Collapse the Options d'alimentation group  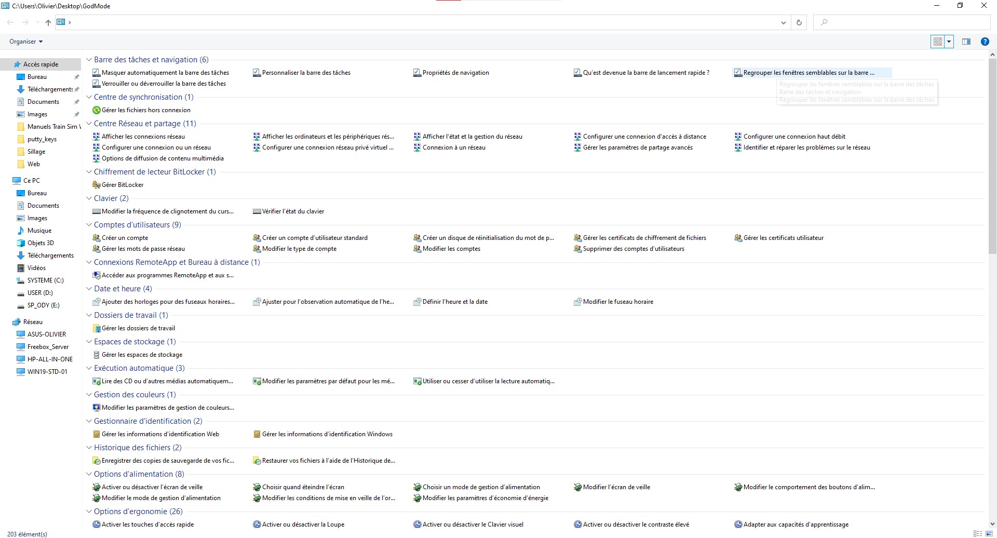pos(89,474)
